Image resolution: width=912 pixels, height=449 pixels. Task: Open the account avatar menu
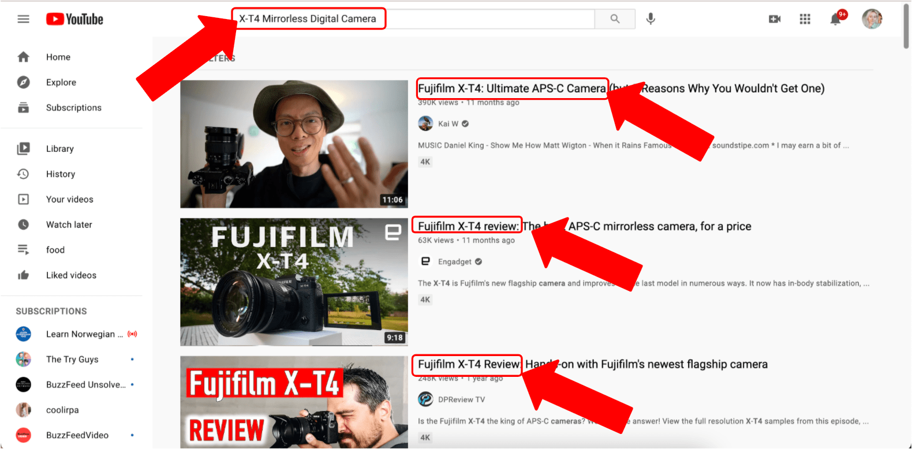click(x=872, y=19)
